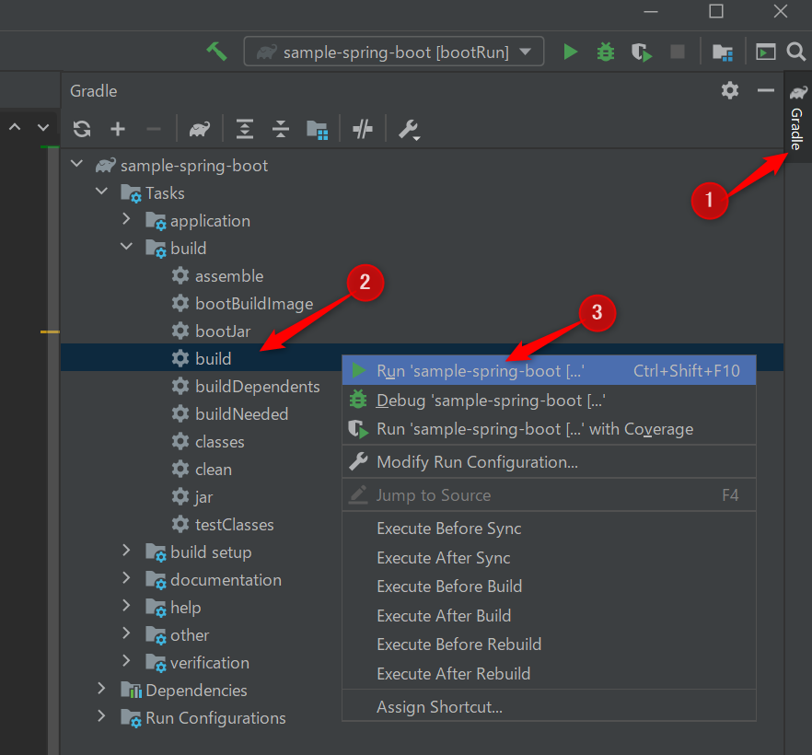Image resolution: width=812 pixels, height=755 pixels.
Task: Choose Execute After Rebuild
Action: click(x=549, y=674)
